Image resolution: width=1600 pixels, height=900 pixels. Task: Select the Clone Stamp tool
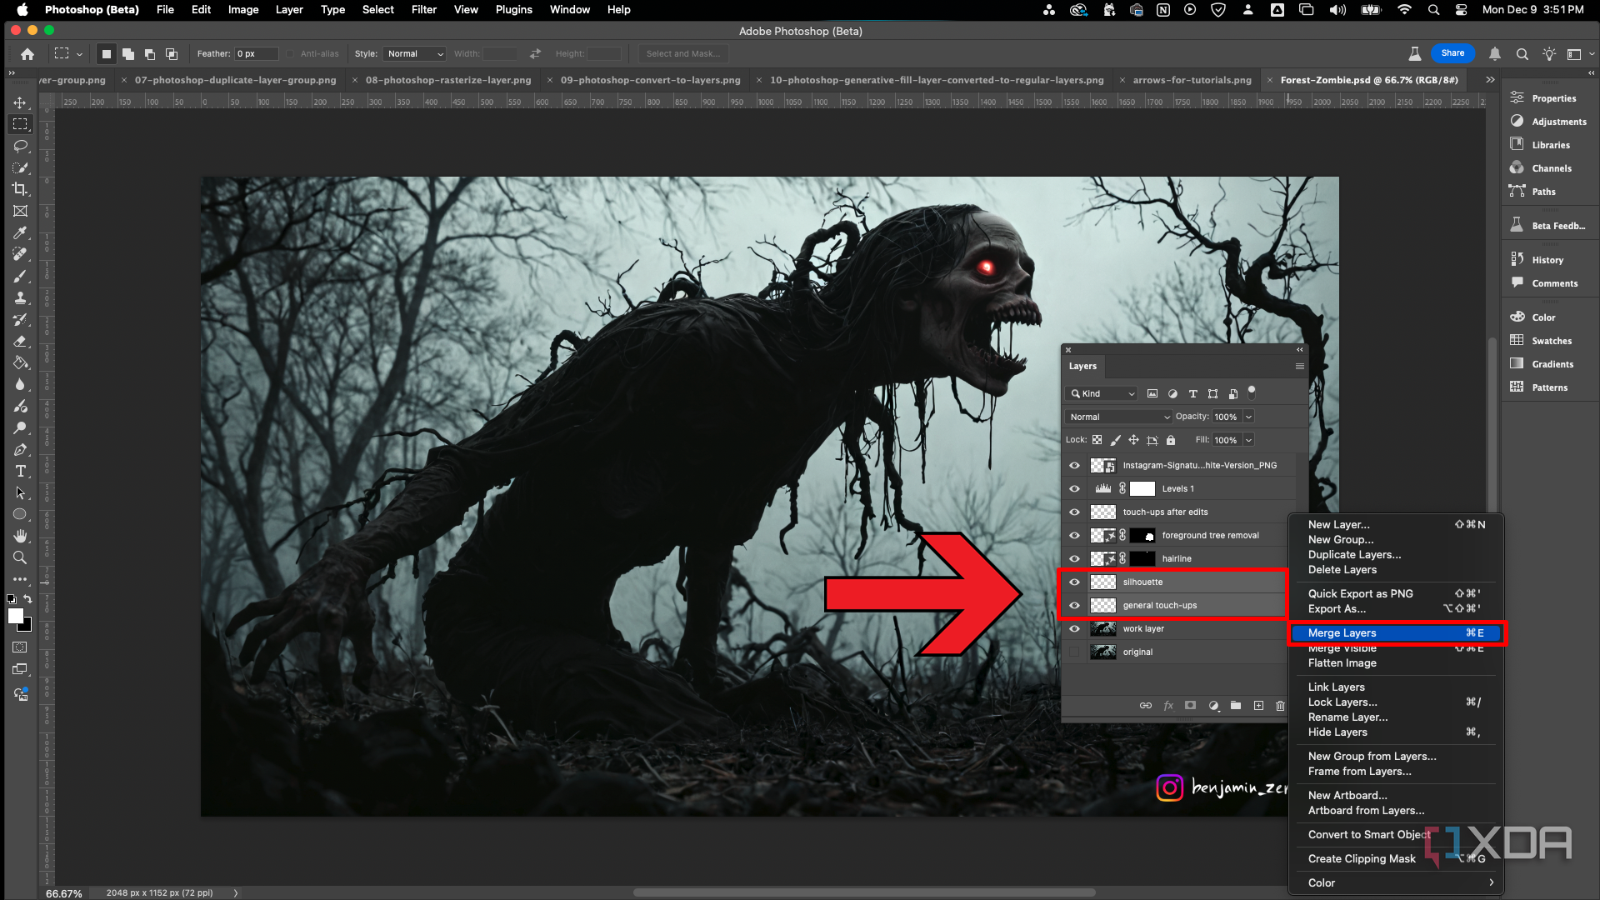coord(20,297)
